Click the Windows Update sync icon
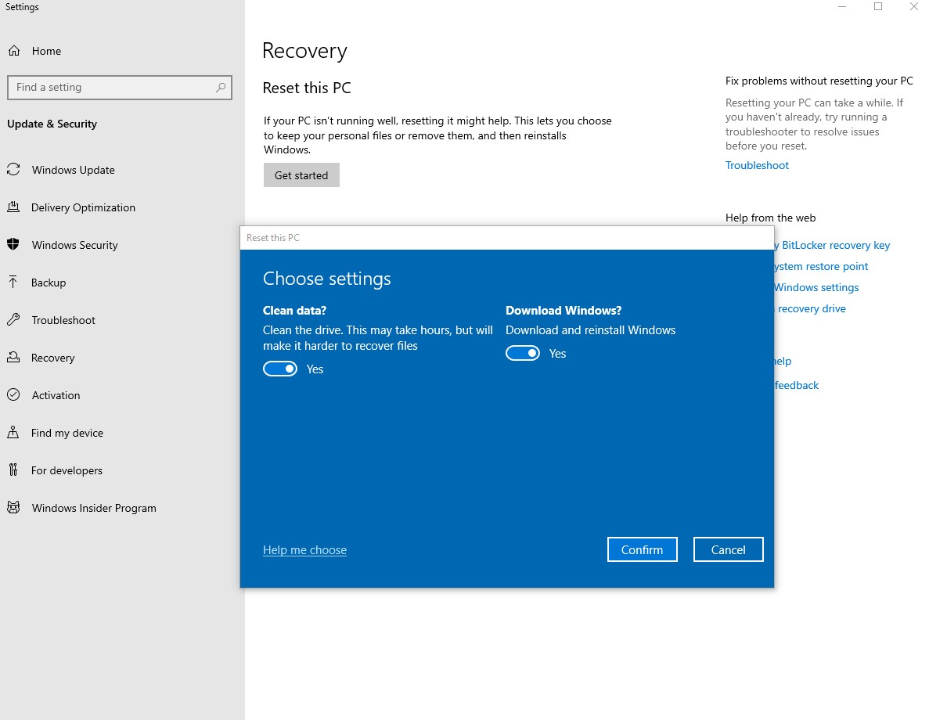Viewport: 929px width, 720px height. pyautogui.click(x=13, y=170)
